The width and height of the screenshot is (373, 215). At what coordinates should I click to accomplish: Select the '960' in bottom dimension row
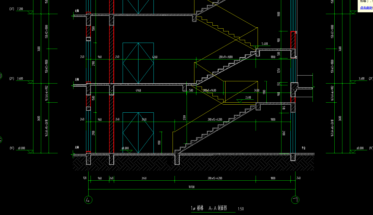point(100,178)
